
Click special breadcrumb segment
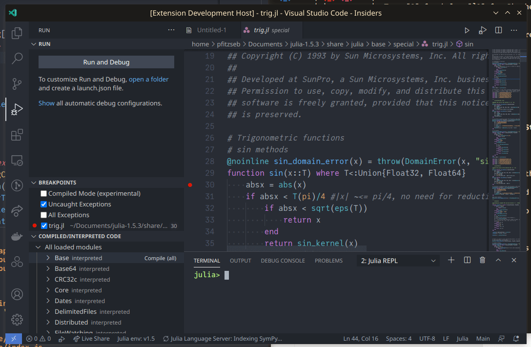click(403, 44)
